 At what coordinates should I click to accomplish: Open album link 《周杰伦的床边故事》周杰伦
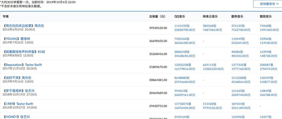[x=23, y=26]
